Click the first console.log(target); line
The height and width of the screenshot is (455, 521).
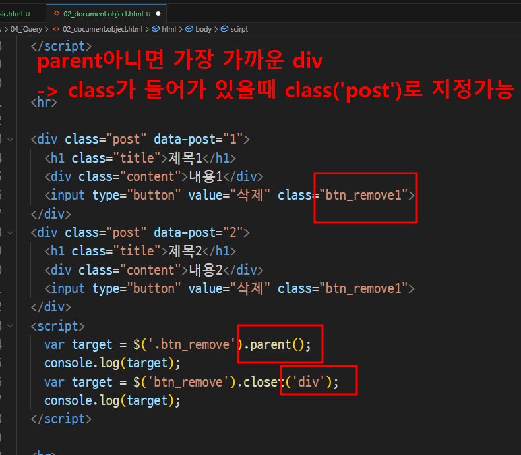click(x=112, y=363)
